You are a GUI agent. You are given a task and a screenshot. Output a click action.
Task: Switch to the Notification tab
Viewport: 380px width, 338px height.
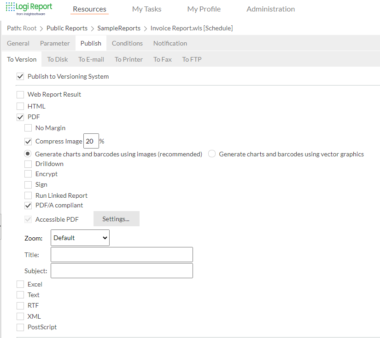(170, 43)
